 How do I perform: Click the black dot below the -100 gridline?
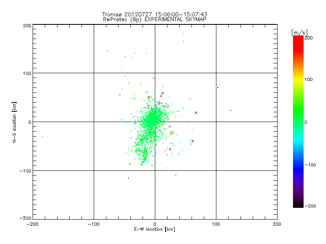[x=128, y=178]
